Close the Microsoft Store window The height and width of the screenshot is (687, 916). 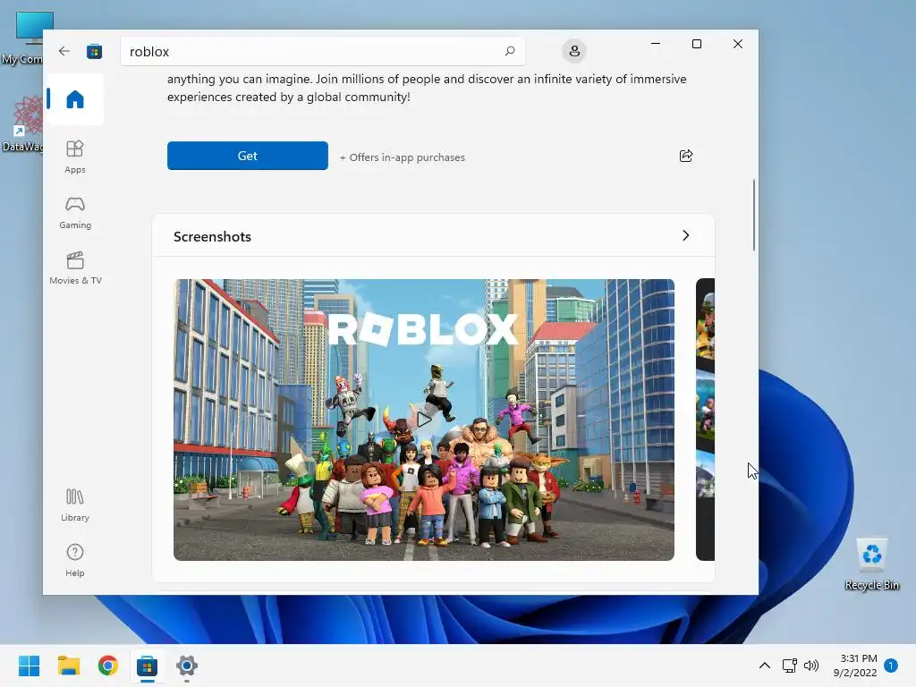point(738,44)
